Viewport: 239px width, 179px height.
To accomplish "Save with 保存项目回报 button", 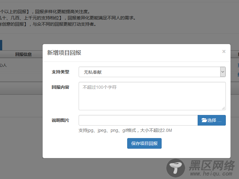I will pyautogui.click(x=144, y=143).
